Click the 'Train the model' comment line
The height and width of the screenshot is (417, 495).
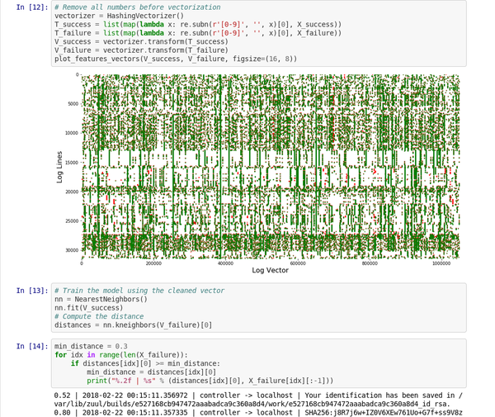click(x=139, y=291)
